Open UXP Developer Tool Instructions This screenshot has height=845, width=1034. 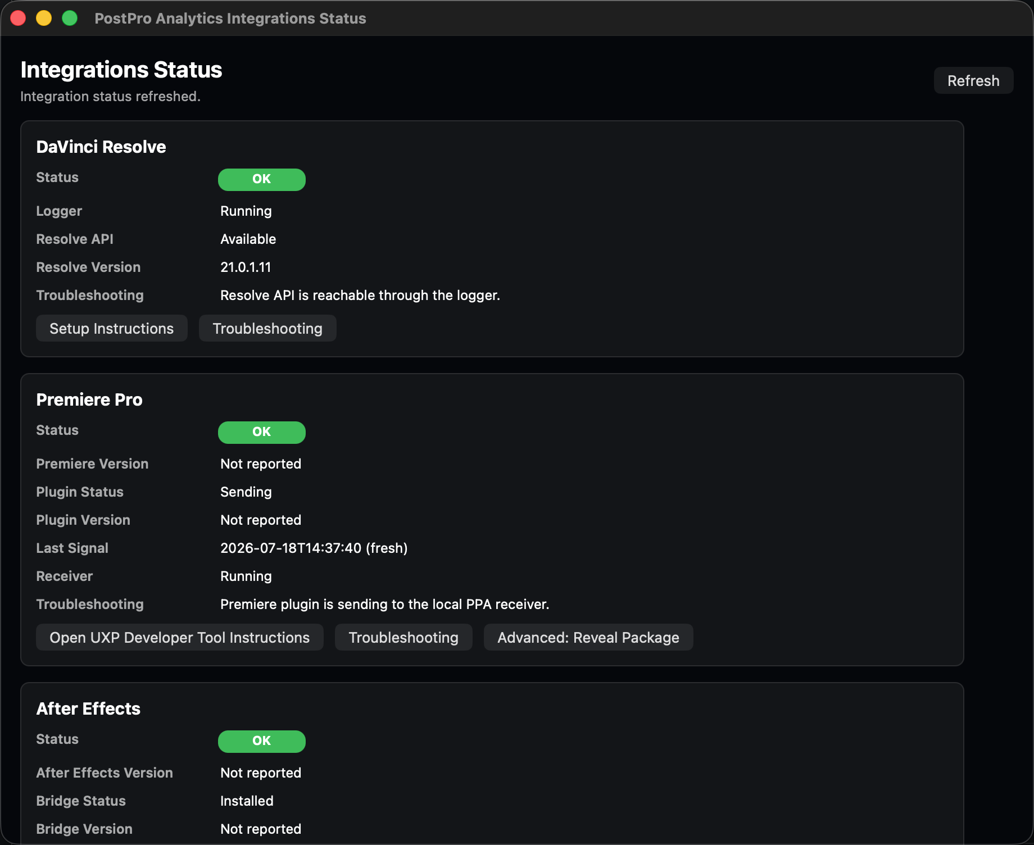180,637
